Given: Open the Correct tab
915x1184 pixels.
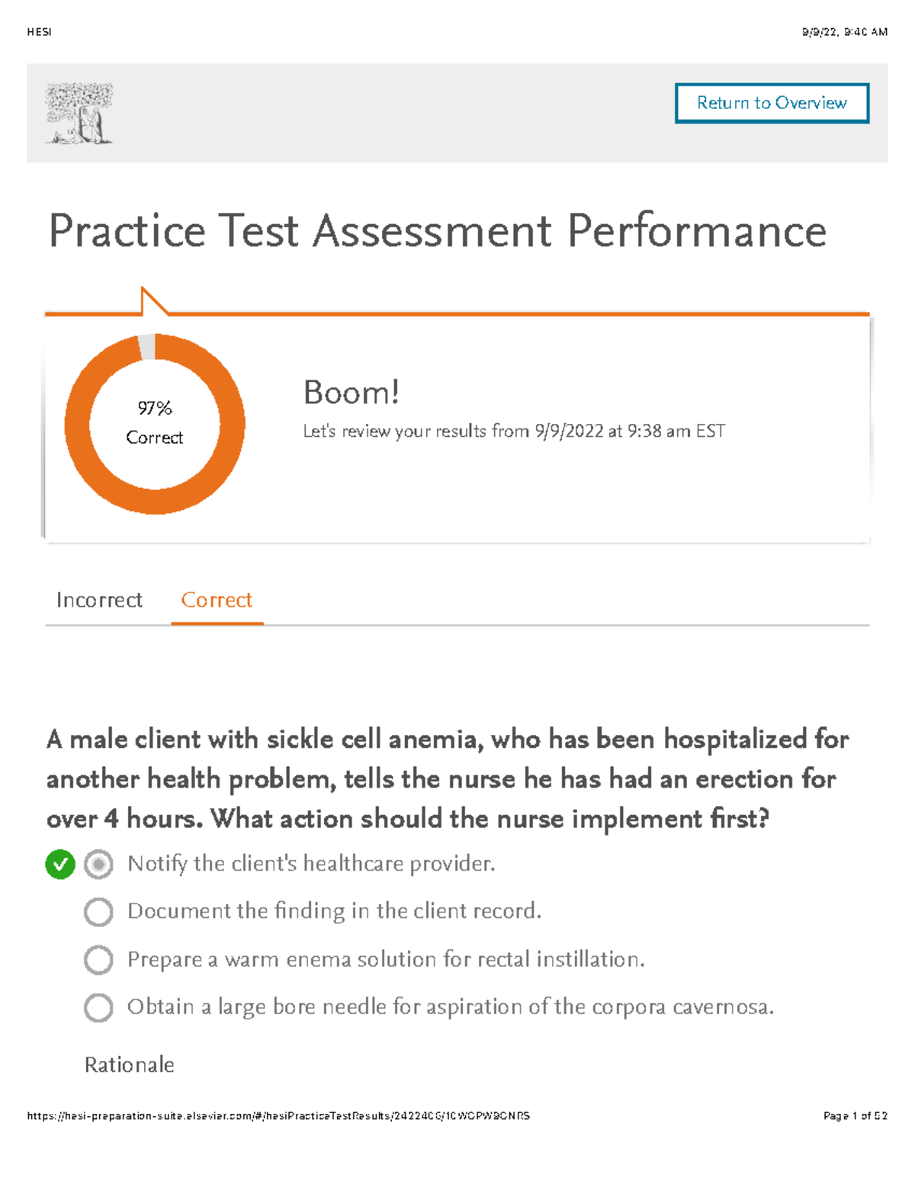Looking at the screenshot, I should tap(217, 601).
